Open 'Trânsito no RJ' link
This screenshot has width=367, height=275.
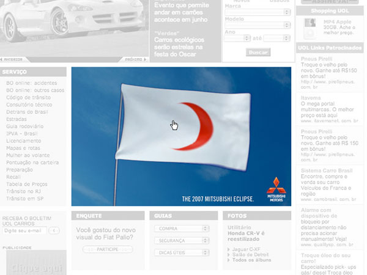pos(23,191)
